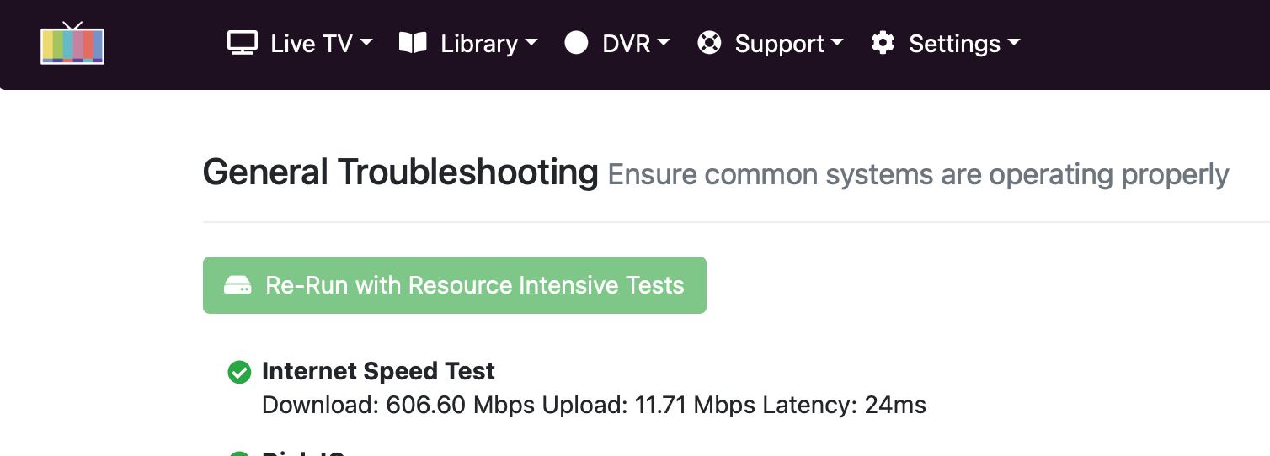The height and width of the screenshot is (456, 1270).
Task: Click the gear icon for Settings
Action: 883,43
